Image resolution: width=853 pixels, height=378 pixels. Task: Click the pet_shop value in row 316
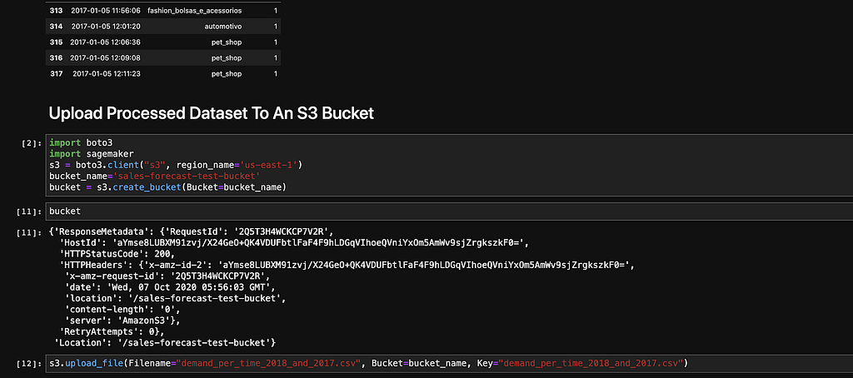coord(227,57)
